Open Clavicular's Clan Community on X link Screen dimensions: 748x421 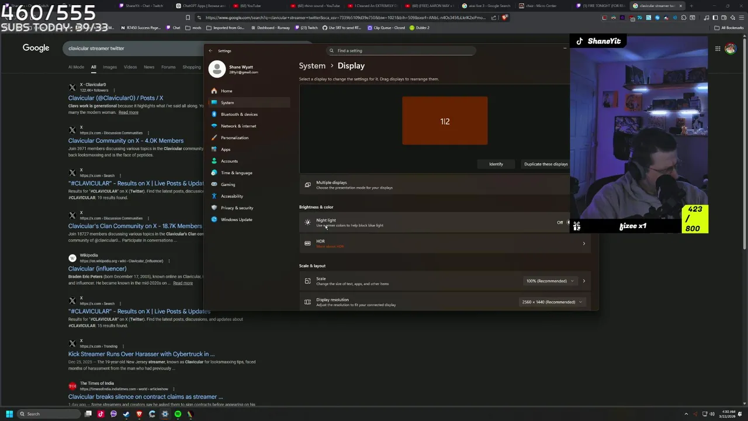click(x=135, y=226)
